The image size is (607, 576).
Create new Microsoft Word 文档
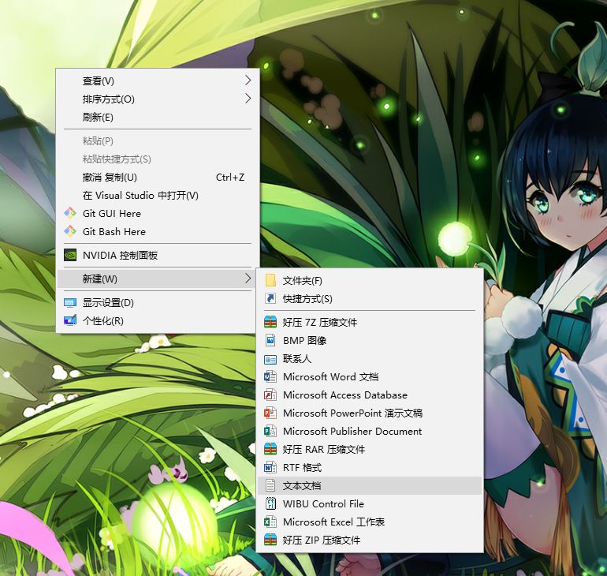(x=370, y=377)
